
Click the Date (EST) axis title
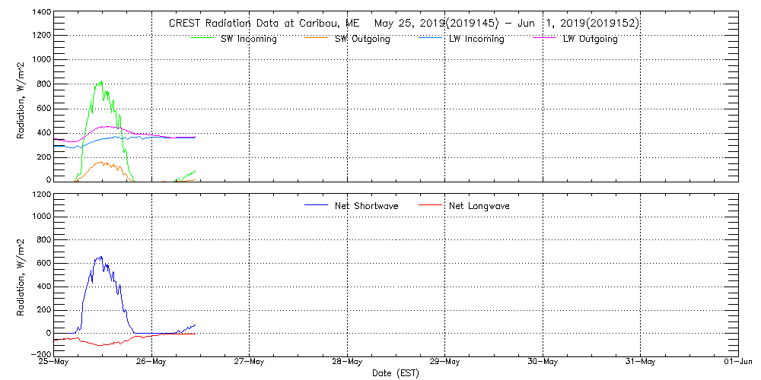(396, 373)
